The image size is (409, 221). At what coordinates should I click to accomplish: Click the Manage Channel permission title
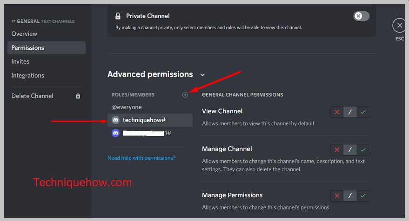point(227,149)
